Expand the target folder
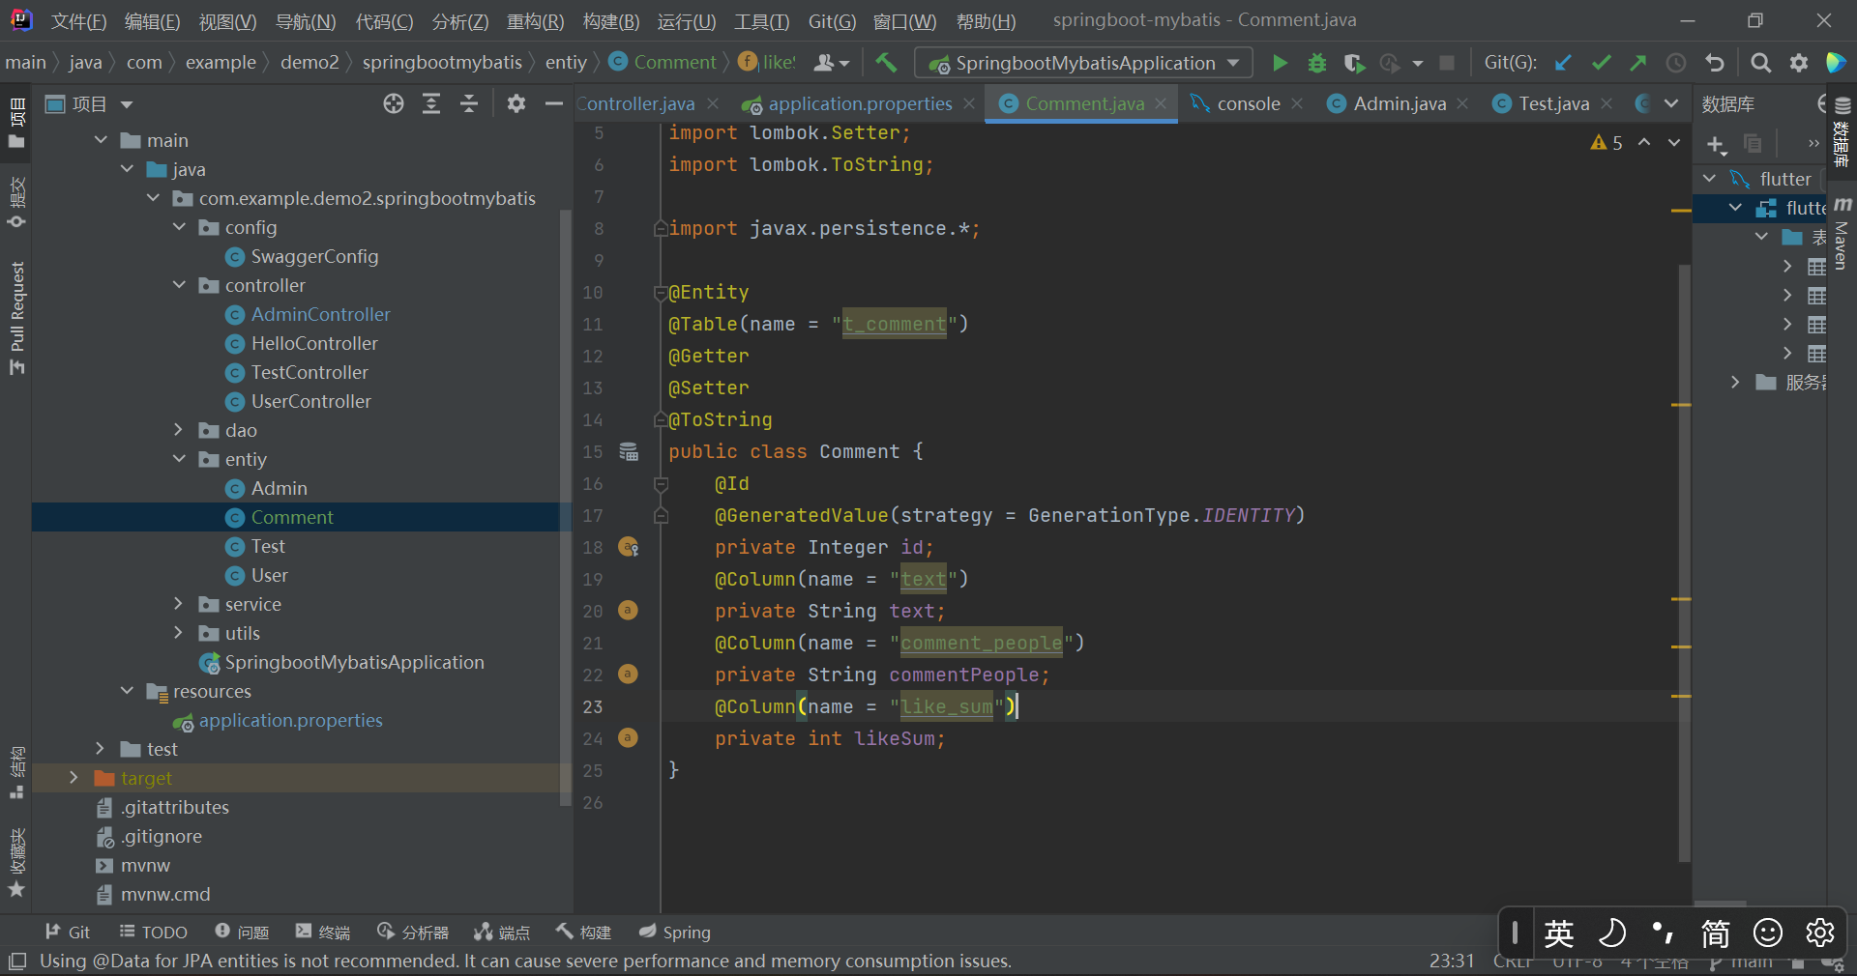The width and height of the screenshot is (1857, 976). pos(74,778)
